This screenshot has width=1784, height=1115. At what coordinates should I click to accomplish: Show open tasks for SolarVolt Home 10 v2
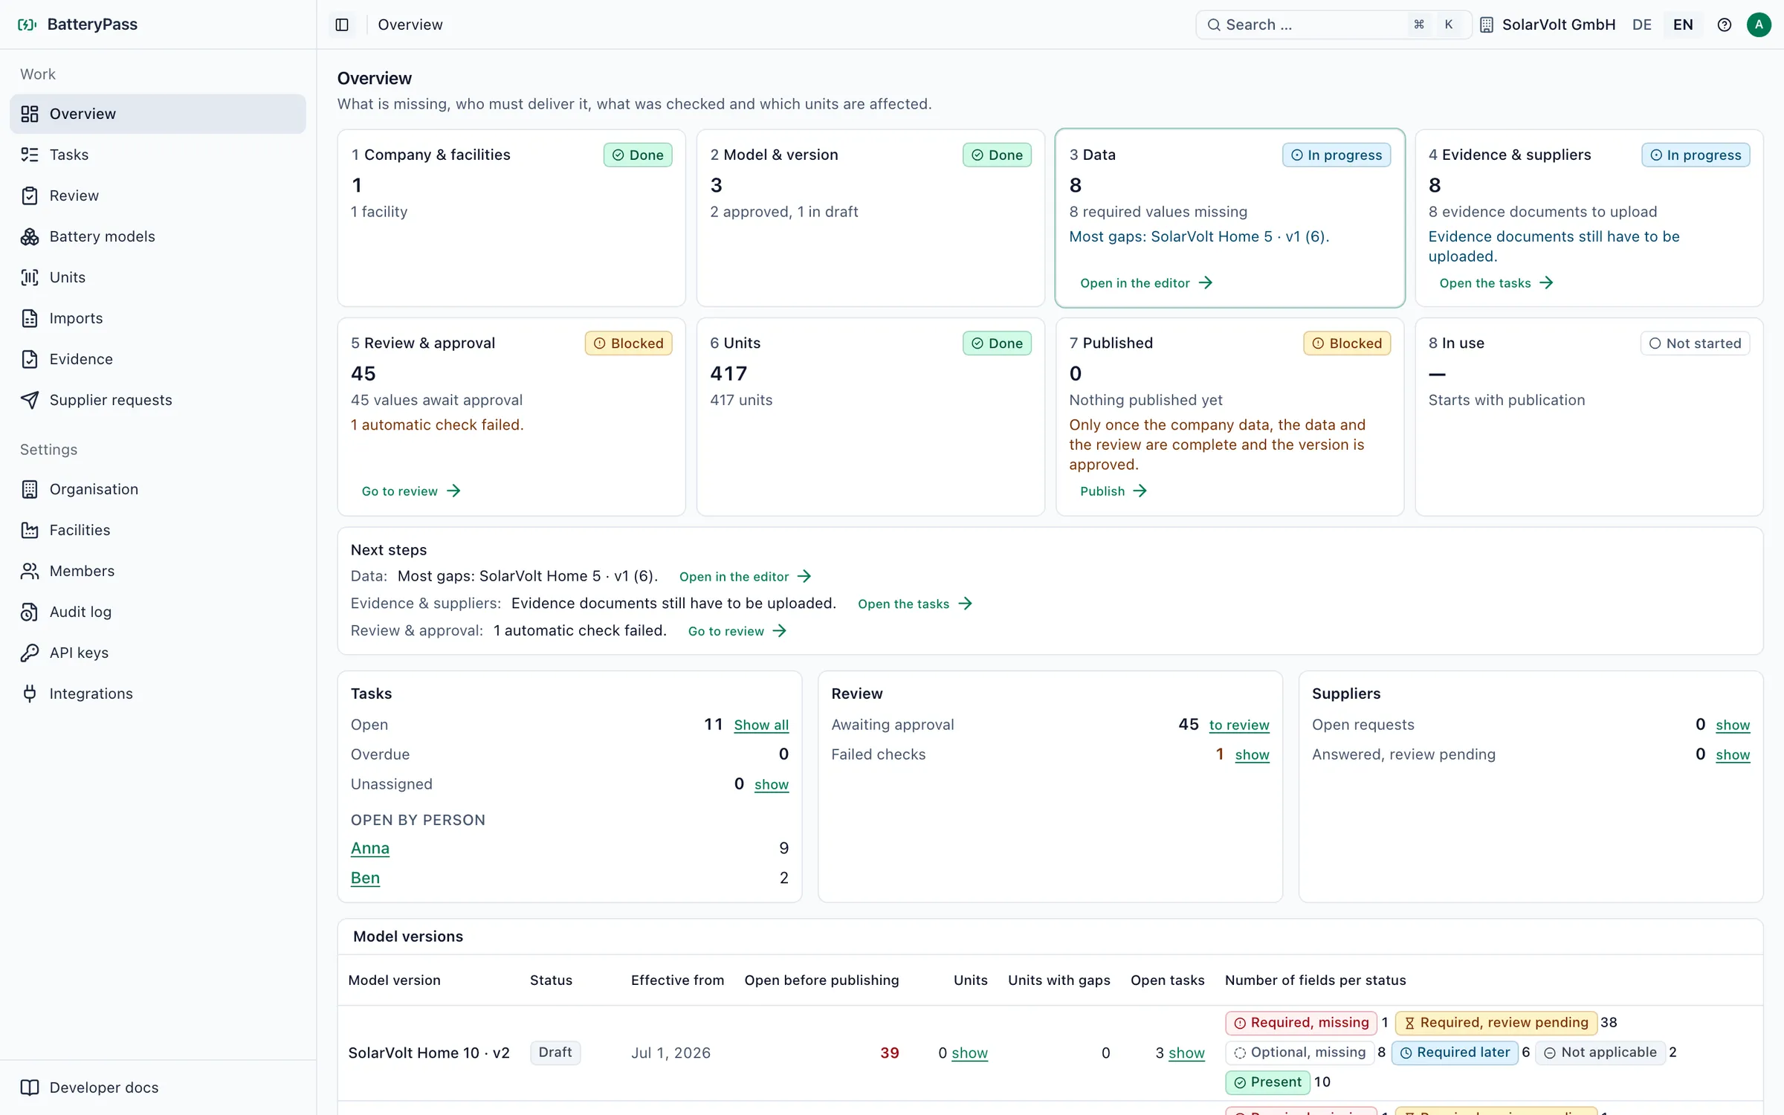click(x=1186, y=1053)
